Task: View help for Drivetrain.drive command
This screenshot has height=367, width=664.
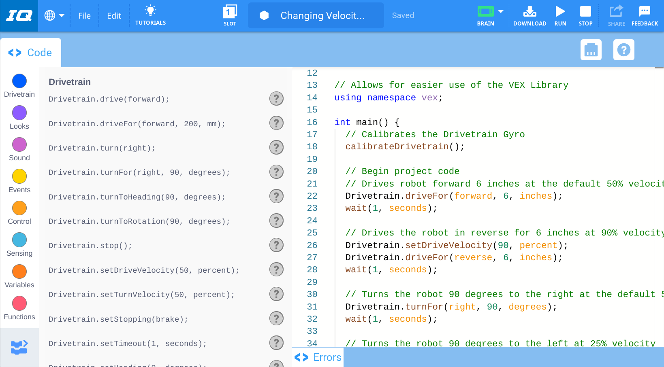Action: pyautogui.click(x=276, y=98)
